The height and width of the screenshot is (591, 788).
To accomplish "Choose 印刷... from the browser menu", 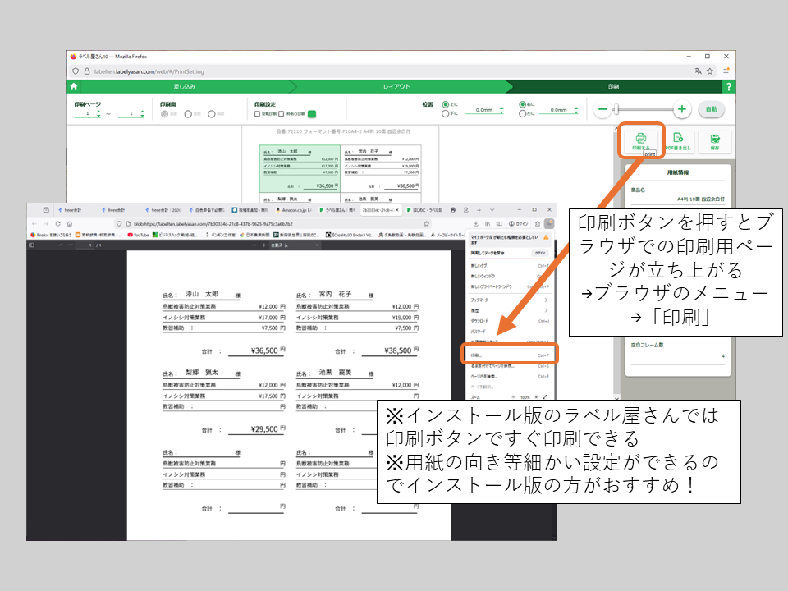I will [x=509, y=355].
